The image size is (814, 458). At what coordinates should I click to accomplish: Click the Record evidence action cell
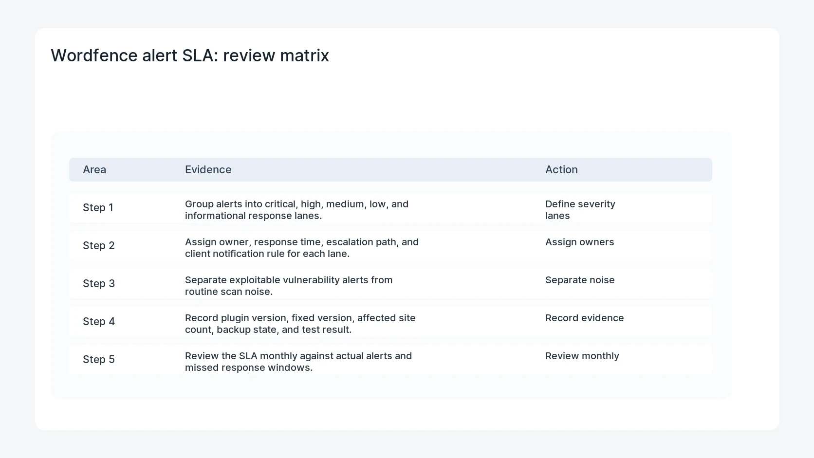584,318
